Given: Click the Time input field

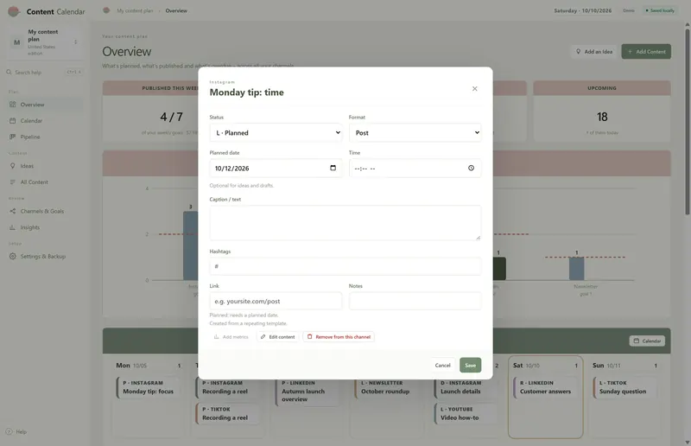Looking at the screenshot, I should [x=415, y=168].
